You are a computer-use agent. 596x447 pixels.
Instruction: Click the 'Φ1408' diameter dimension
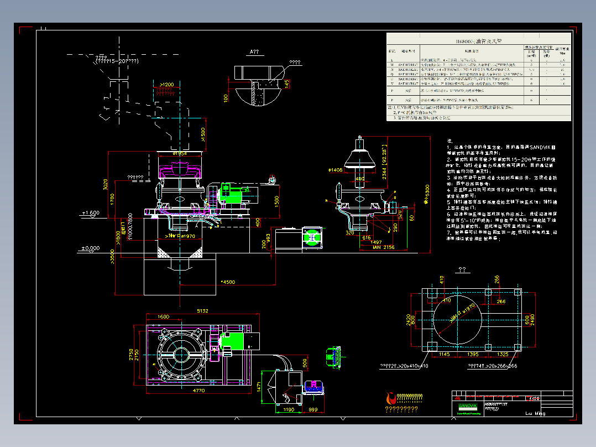(335, 170)
